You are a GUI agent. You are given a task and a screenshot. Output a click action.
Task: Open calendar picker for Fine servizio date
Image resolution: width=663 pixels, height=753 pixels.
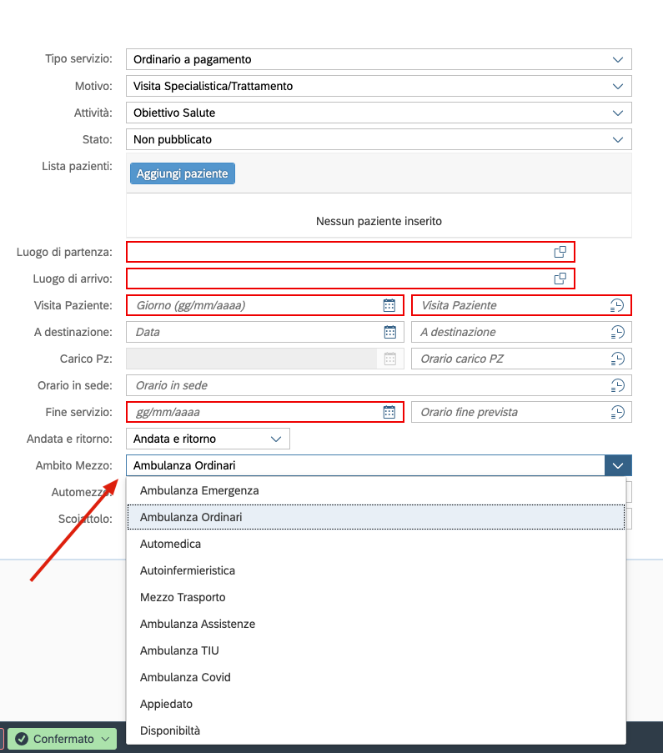389,412
